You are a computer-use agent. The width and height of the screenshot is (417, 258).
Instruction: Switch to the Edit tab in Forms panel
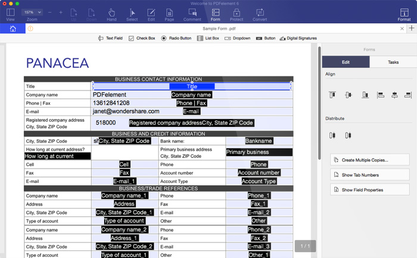(x=346, y=62)
